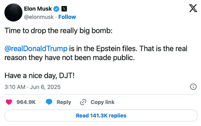Click the heart like icon
This screenshot has width=201, height=126.
click(x=9, y=102)
